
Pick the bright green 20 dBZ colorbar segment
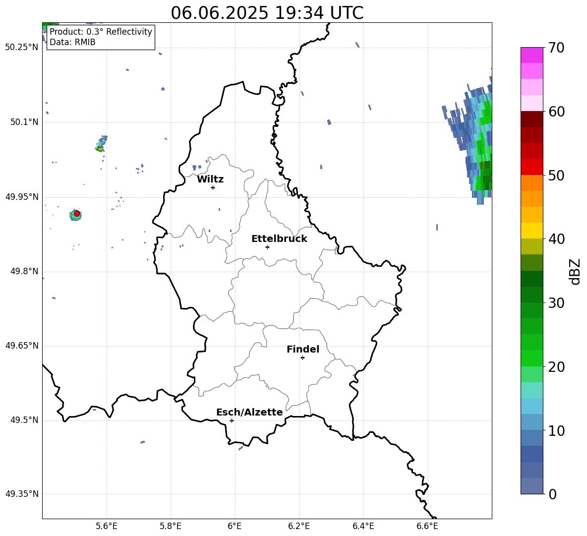coord(531,358)
